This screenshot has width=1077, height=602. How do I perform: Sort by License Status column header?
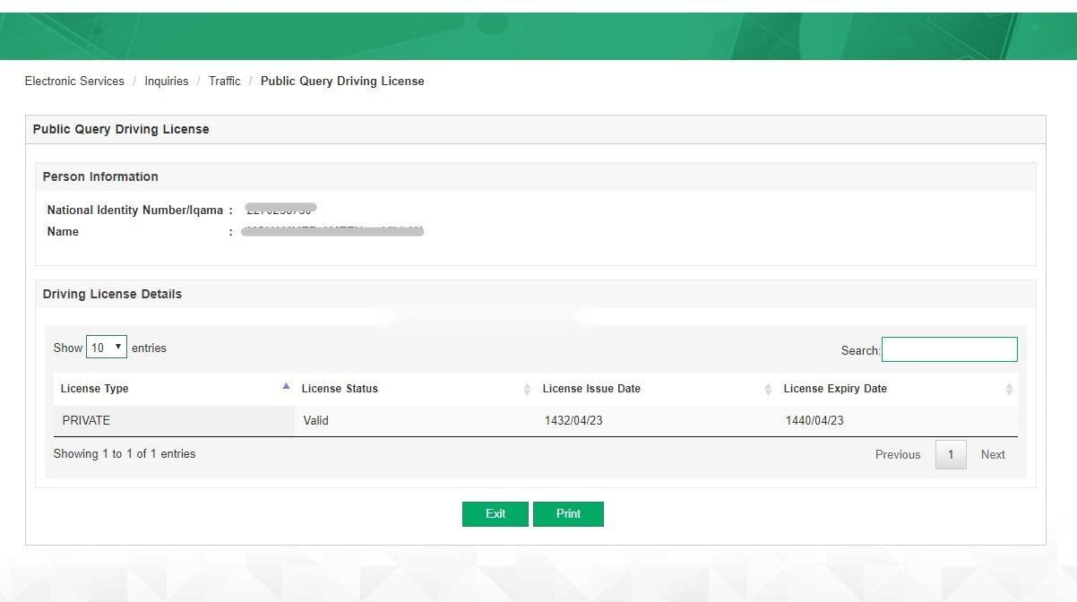tap(415, 389)
